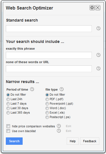Screen dimensions: 106x154
Task: Click help icon for hide price comparison websites
Action: [x=59, y=126]
